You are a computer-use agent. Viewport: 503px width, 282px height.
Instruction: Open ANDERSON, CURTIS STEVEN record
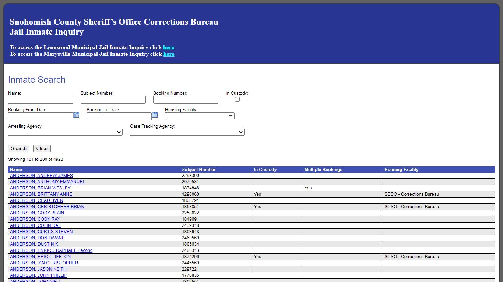(x=41, y=232)
